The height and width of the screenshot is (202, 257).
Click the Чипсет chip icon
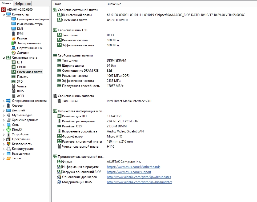[14, 86]
